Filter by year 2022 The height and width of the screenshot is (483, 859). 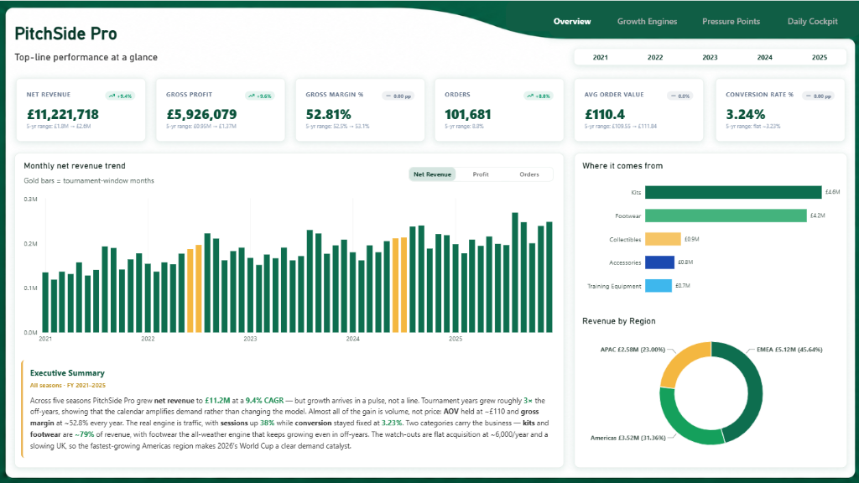pyautogui.click(x=655, y=57)
